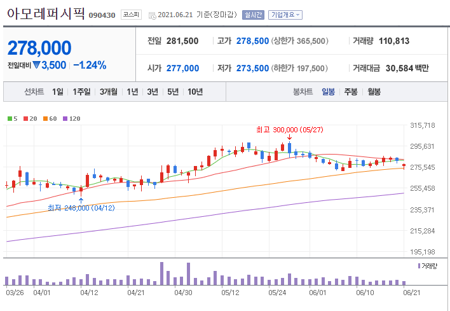Click the 상한가 365,500 text
The height and width of the screenshot is (311, 450).
click(299, 41)
